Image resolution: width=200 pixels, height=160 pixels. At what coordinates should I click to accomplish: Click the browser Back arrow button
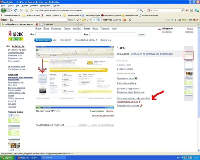coord(3,10)
